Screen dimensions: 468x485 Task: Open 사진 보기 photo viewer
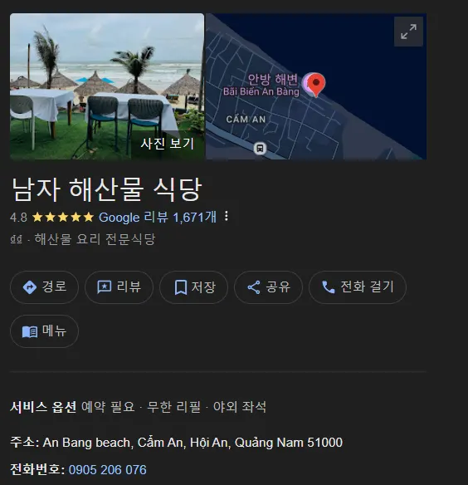click(x=168, y=144)
